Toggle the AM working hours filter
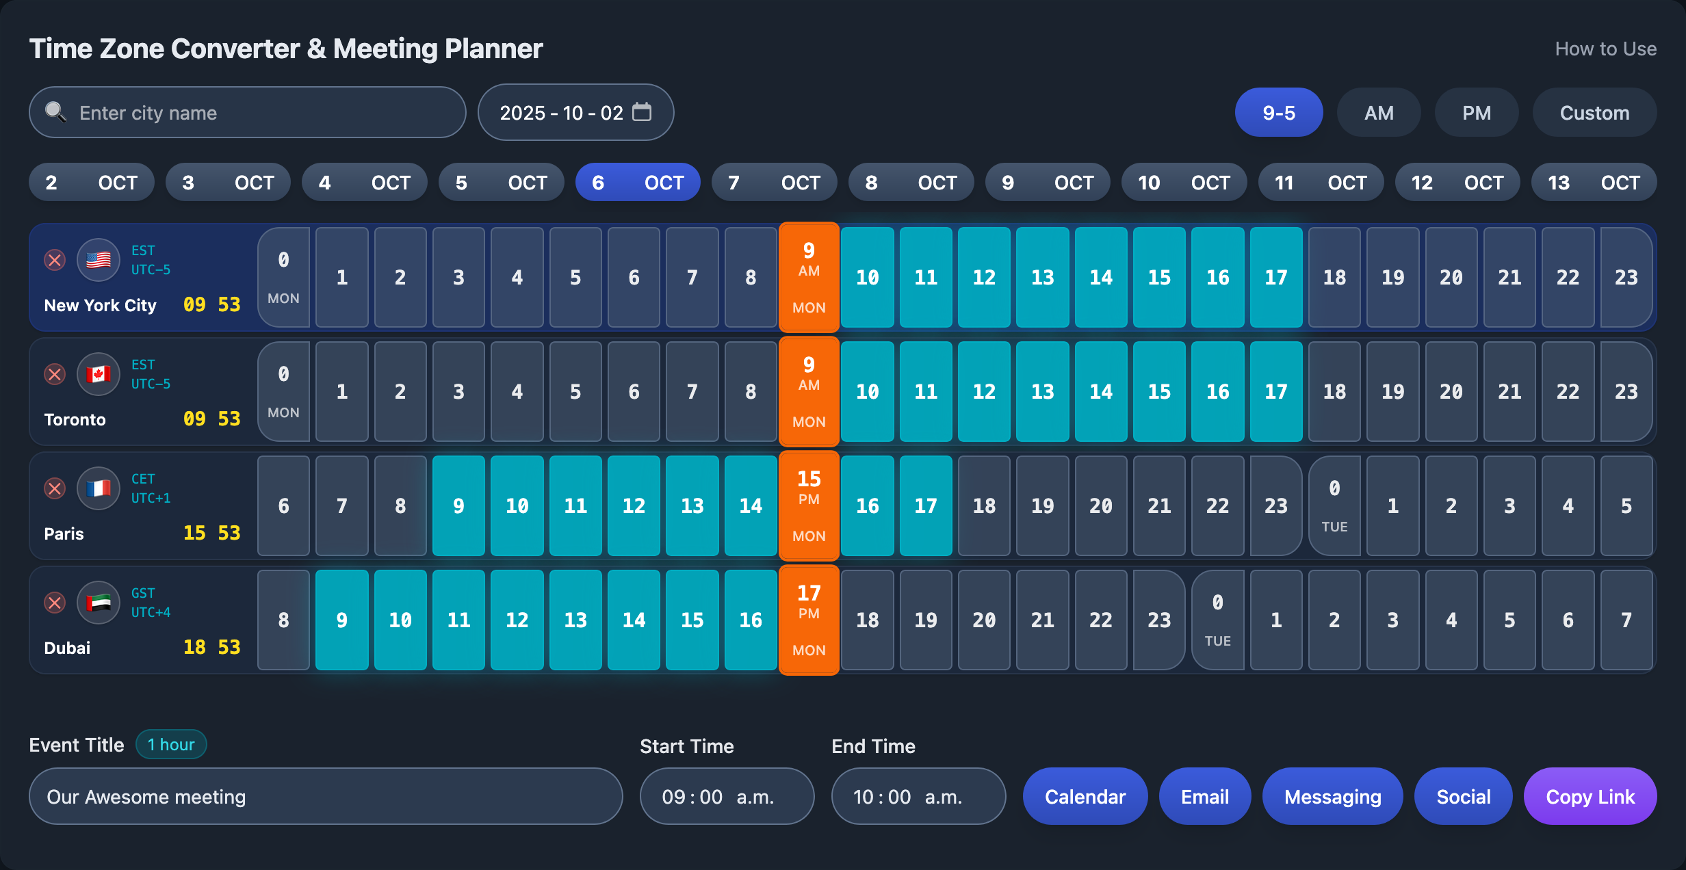 1378,111
